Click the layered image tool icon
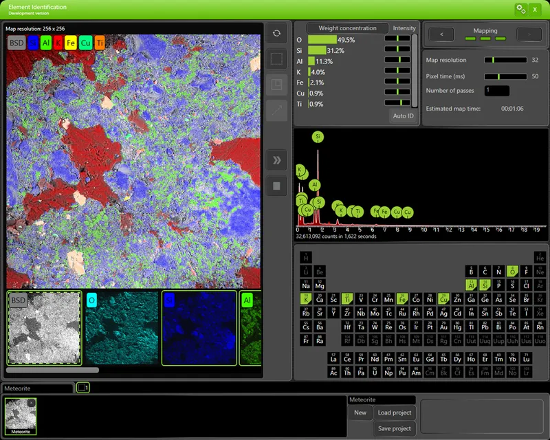Screen dimensions: 550x440 tap(276, 84)
